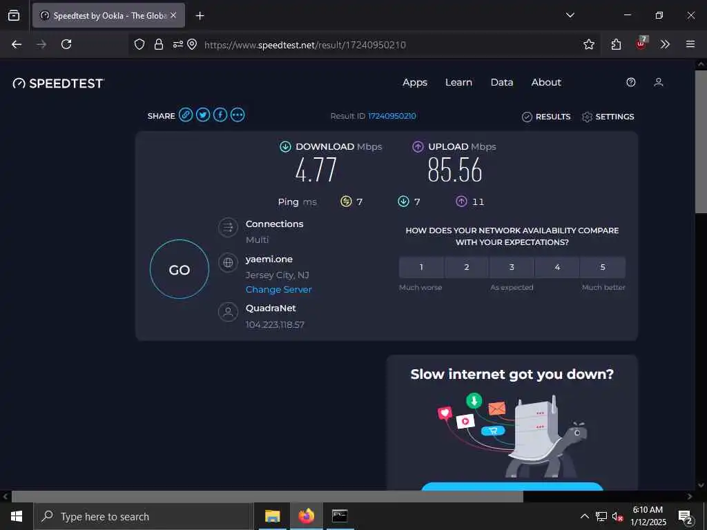Click the idle ping latency icon
Image resolution: width=707 pixels, height=530 pixels.
point(346,201)
